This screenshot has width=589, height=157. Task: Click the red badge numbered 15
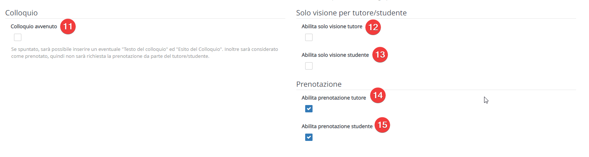click(x=382, y=125)
